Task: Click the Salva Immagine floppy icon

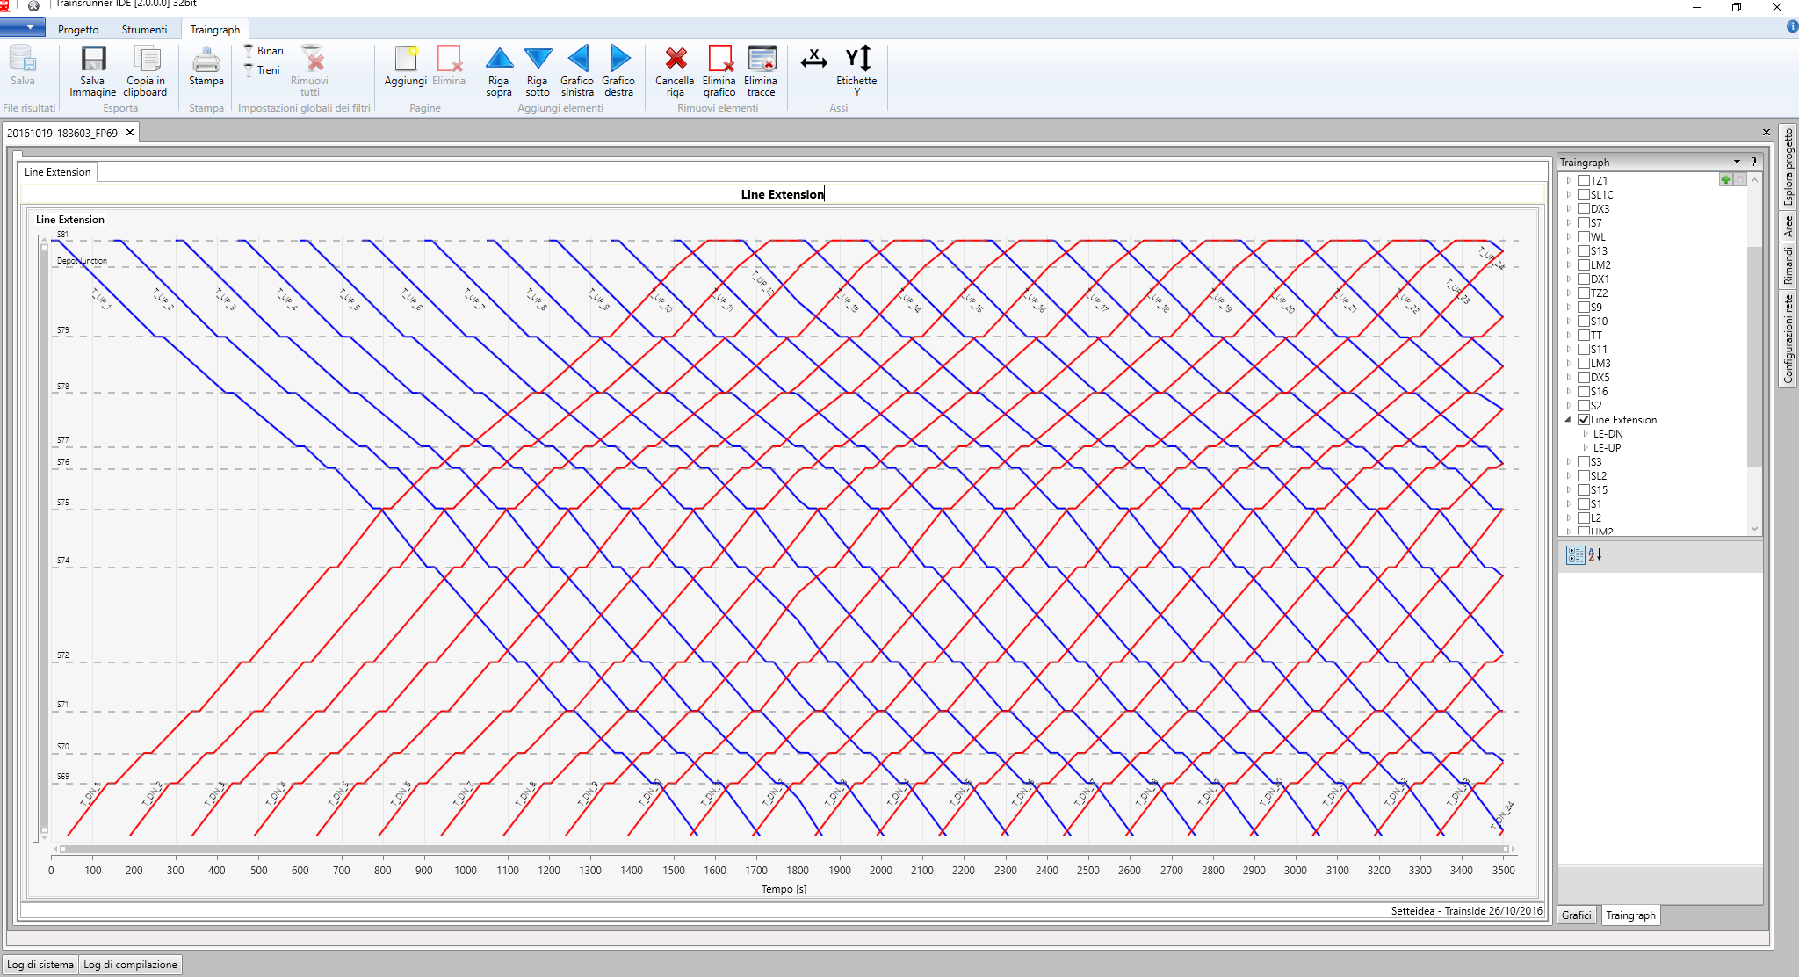Action: (93, 60)
